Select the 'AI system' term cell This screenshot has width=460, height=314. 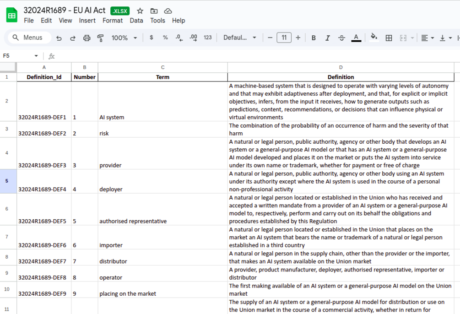point(162,101)
